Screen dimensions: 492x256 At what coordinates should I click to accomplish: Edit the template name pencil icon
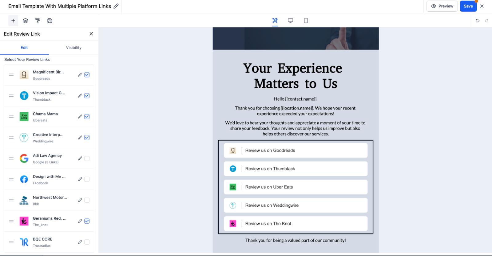116,6
